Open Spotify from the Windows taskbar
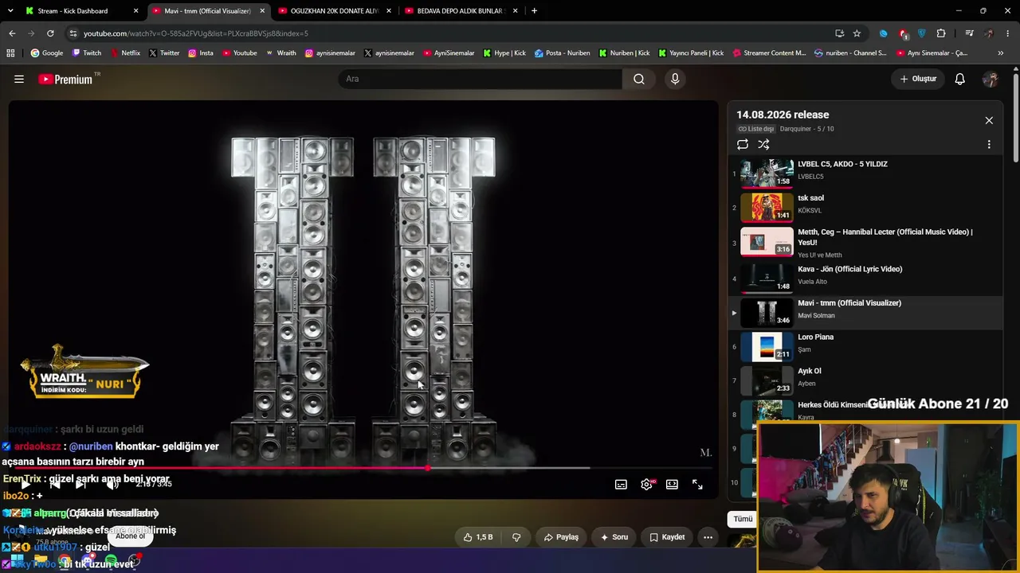The image size is (1020, 573). (x=111, y=562)
